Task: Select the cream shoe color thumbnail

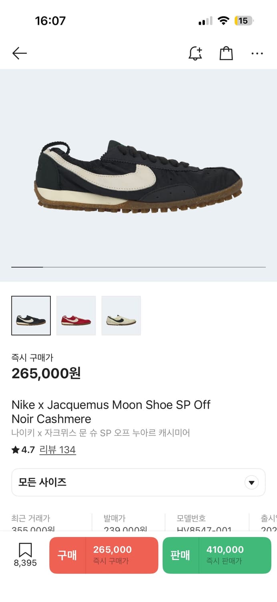Action: (121, 315)
